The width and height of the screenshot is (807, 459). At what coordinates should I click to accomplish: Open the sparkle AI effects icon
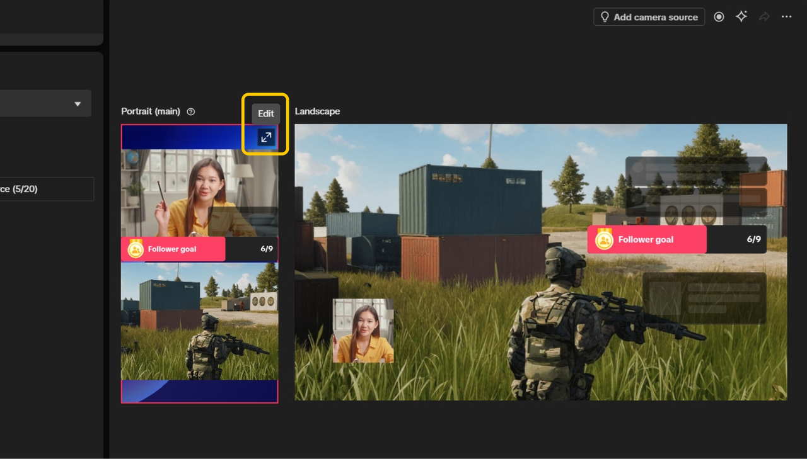(741, 17)
